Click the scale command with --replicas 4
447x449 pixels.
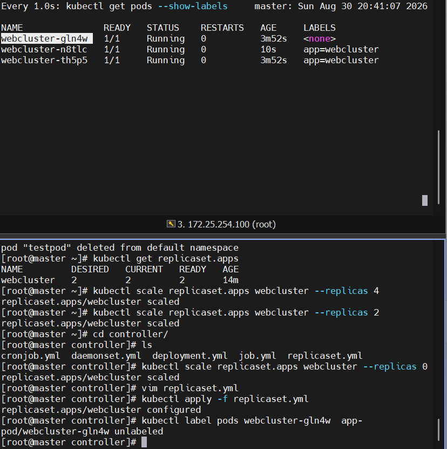[x=236, y=291]
